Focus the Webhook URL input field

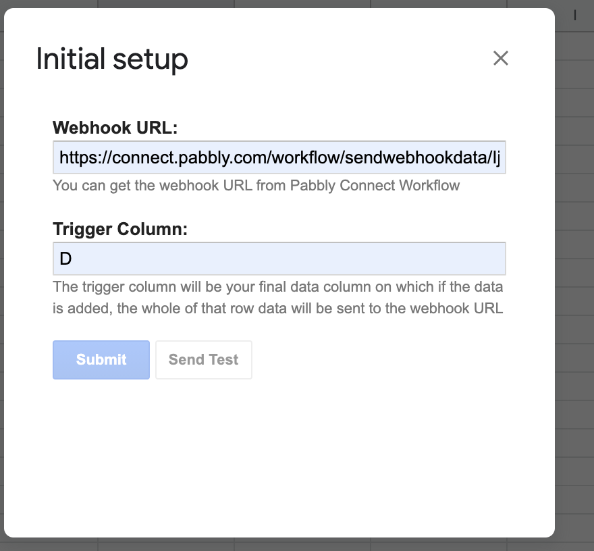click(x=279, y=157)
